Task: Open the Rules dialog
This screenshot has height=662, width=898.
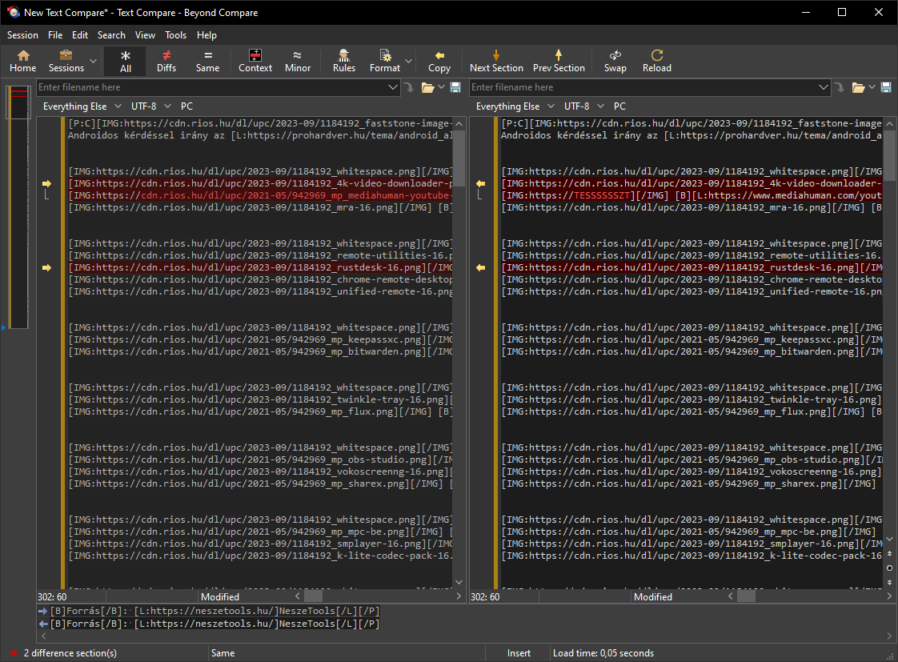Action: point(344,62)
